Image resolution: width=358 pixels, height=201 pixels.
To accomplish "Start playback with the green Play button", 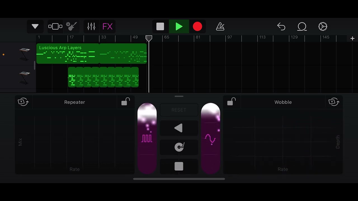I will point(179,27).
